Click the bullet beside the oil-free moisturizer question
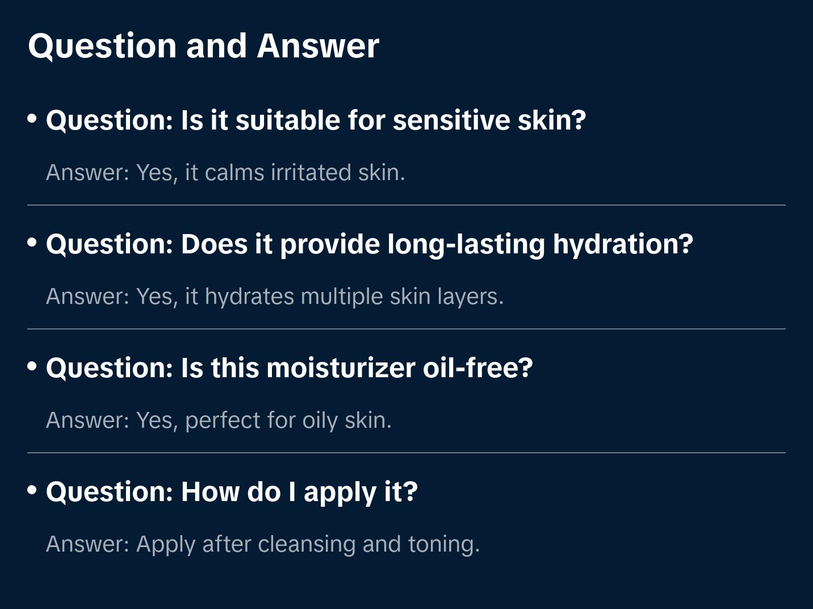Viewport: 813px width, 609px height. click(x=32, y=366)
